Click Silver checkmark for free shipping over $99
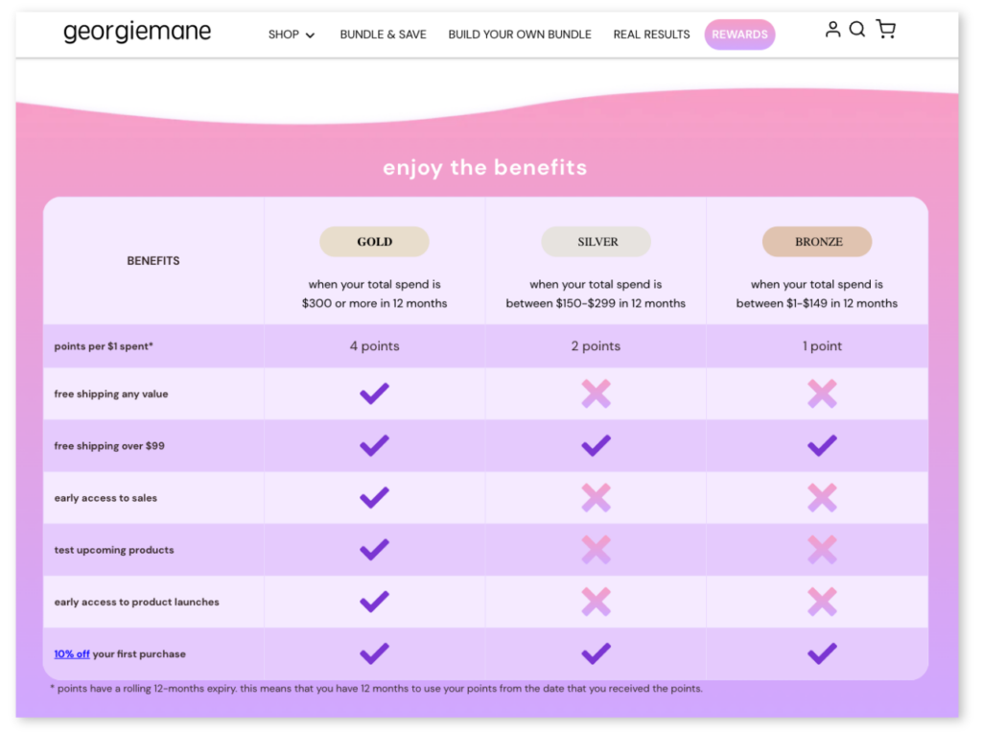Image resolution: width=982 pixels, height=735 pixels. click(x=596, y=445)
